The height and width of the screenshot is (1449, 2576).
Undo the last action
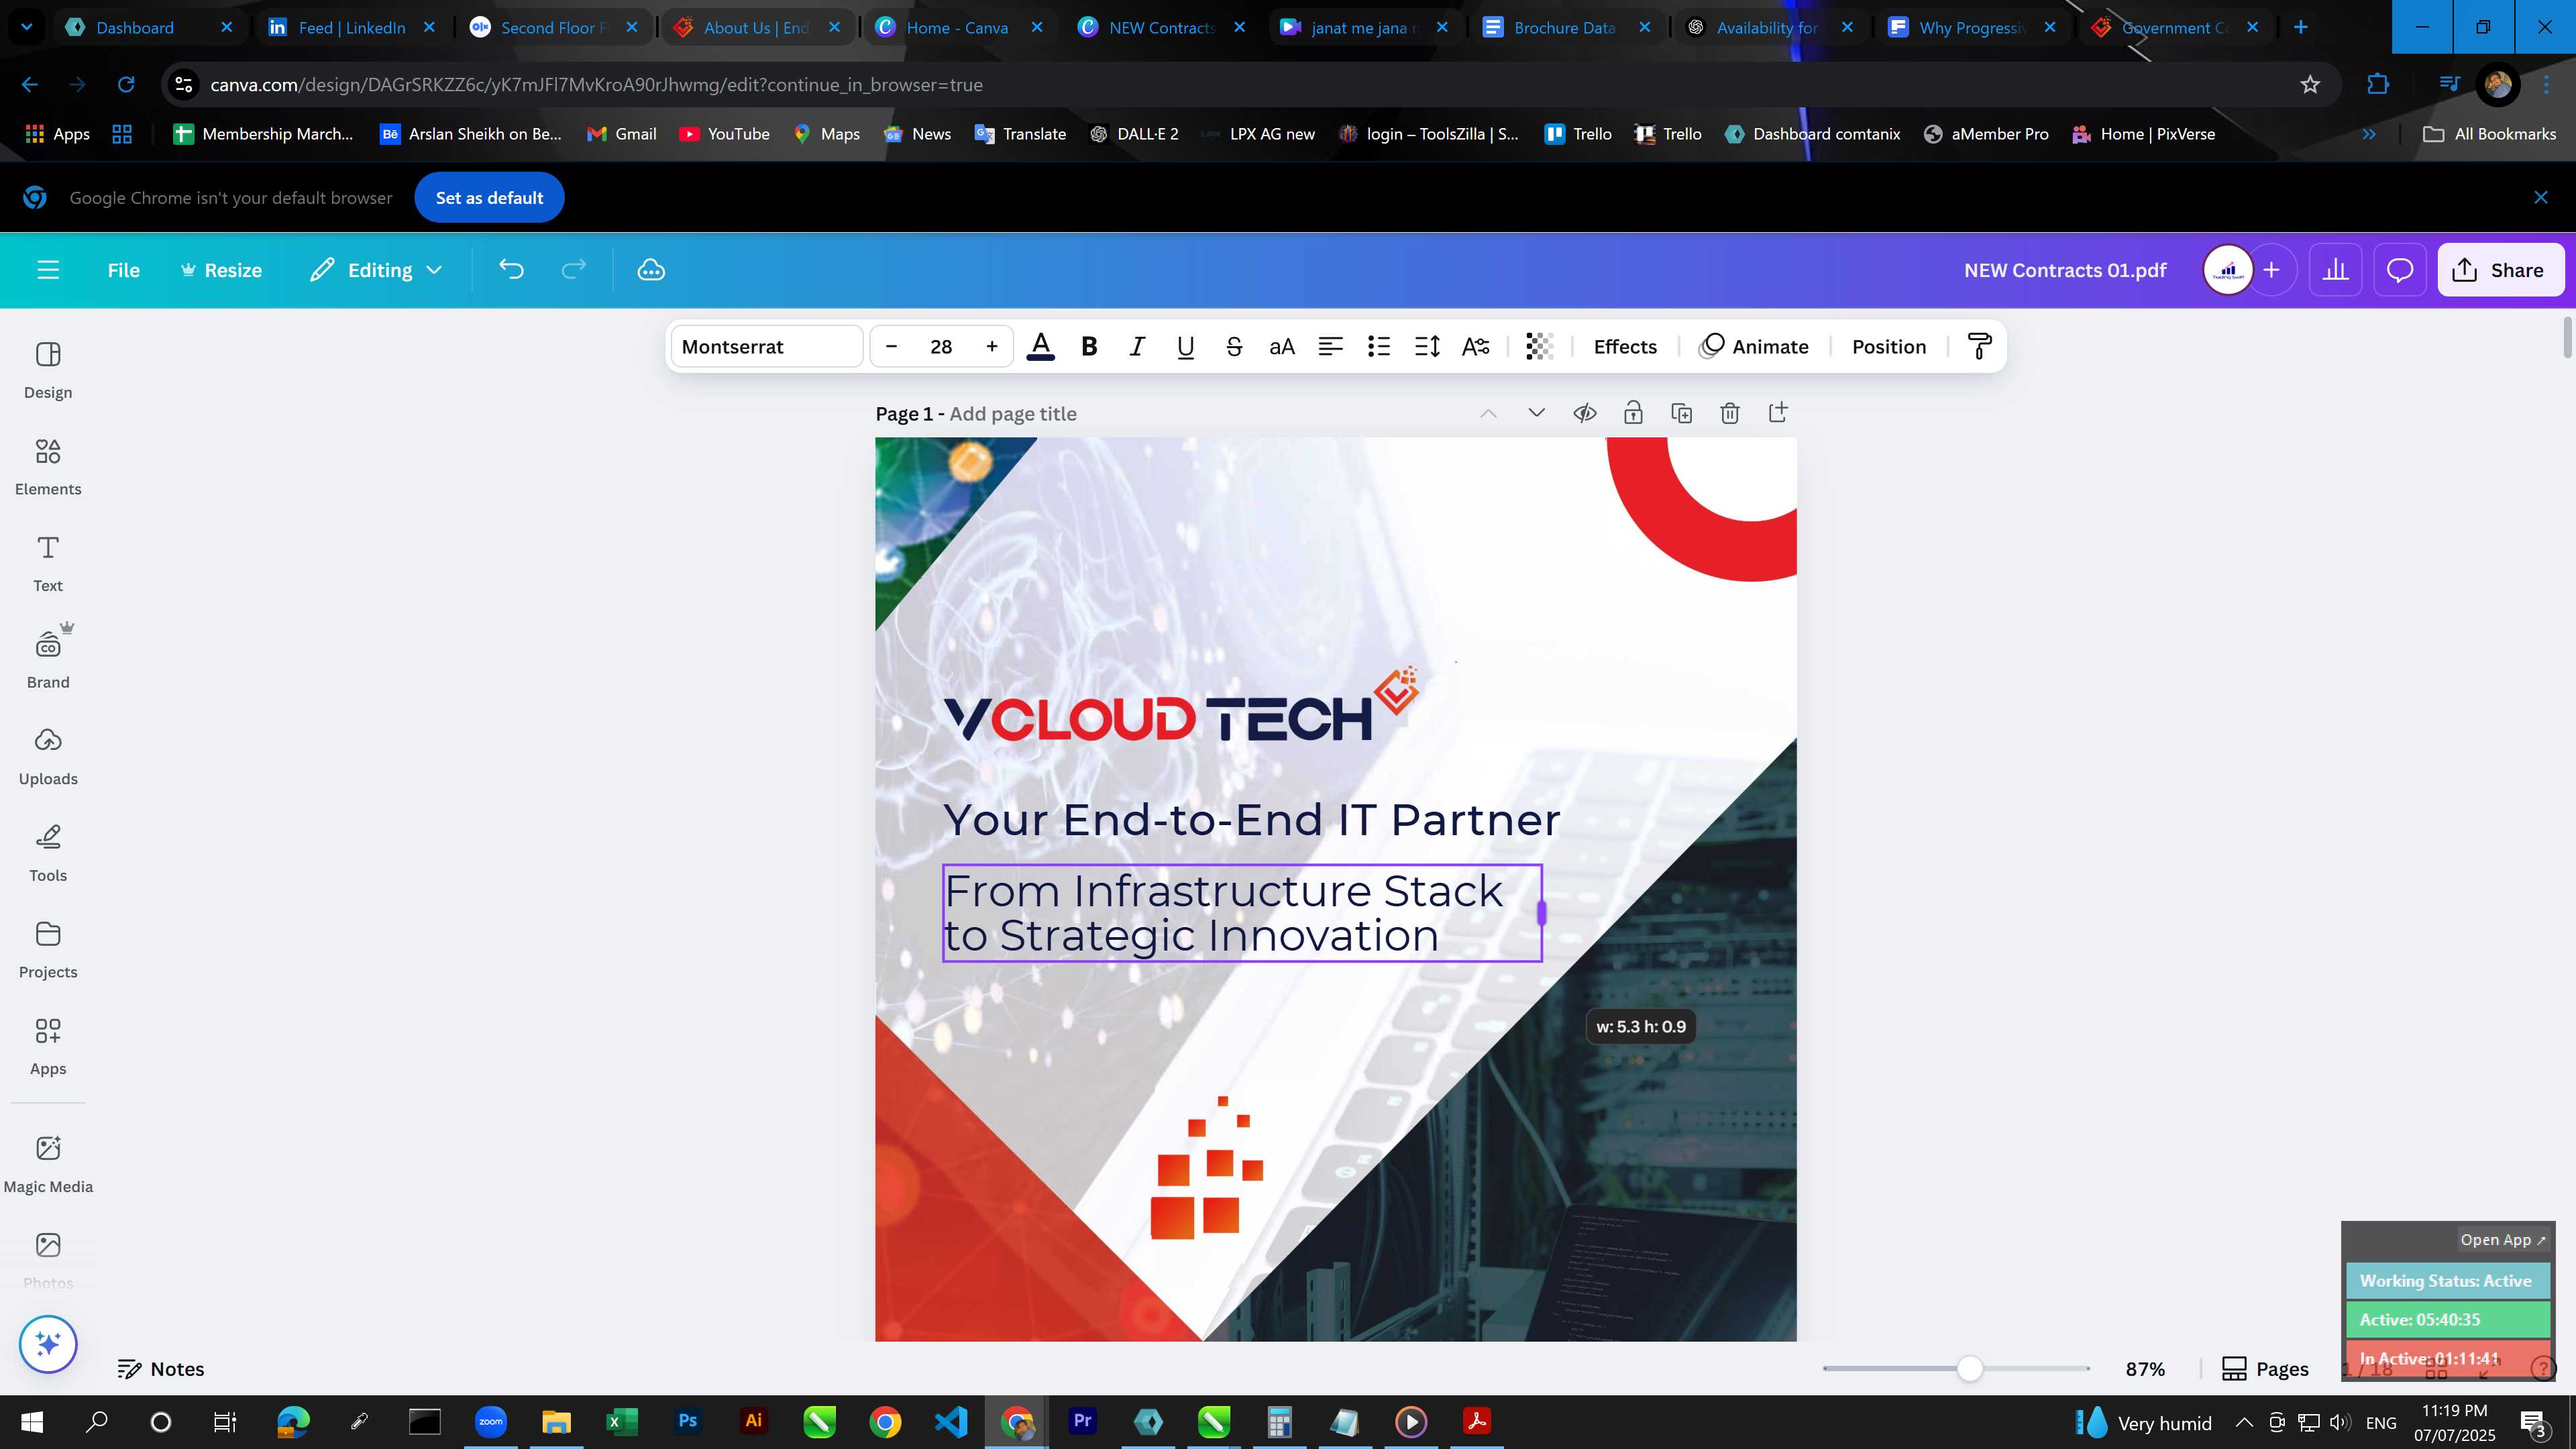[511, 270]
